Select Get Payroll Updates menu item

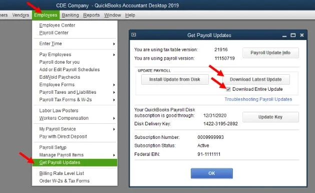point(75,162)
